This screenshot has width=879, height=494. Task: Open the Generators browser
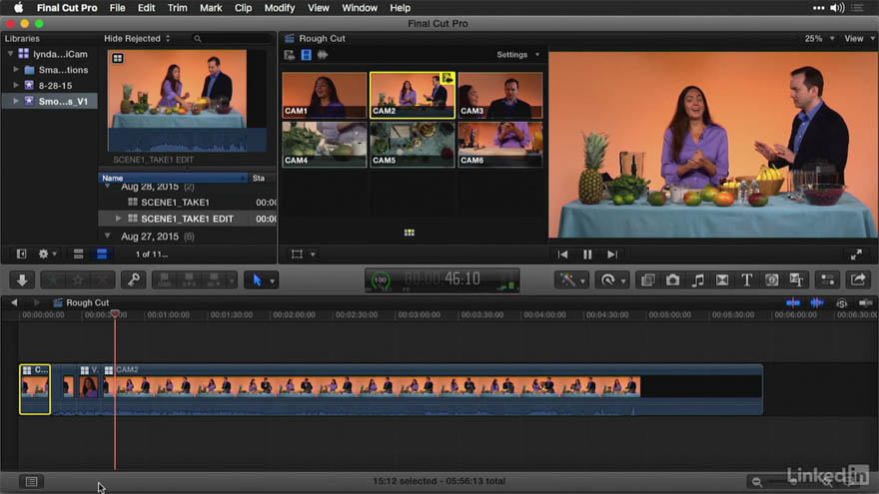[x=772, y=279]
